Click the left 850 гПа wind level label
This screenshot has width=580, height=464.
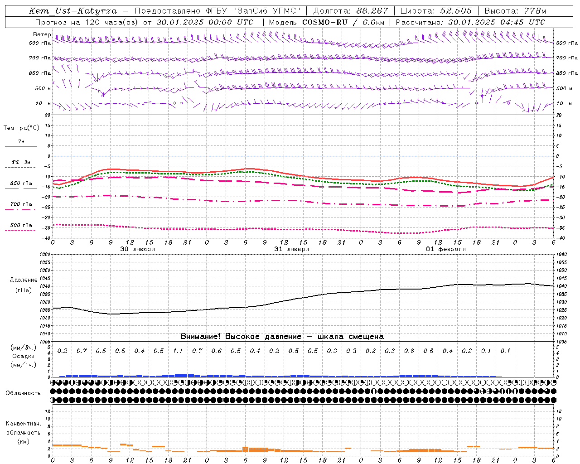click(40, 73)
